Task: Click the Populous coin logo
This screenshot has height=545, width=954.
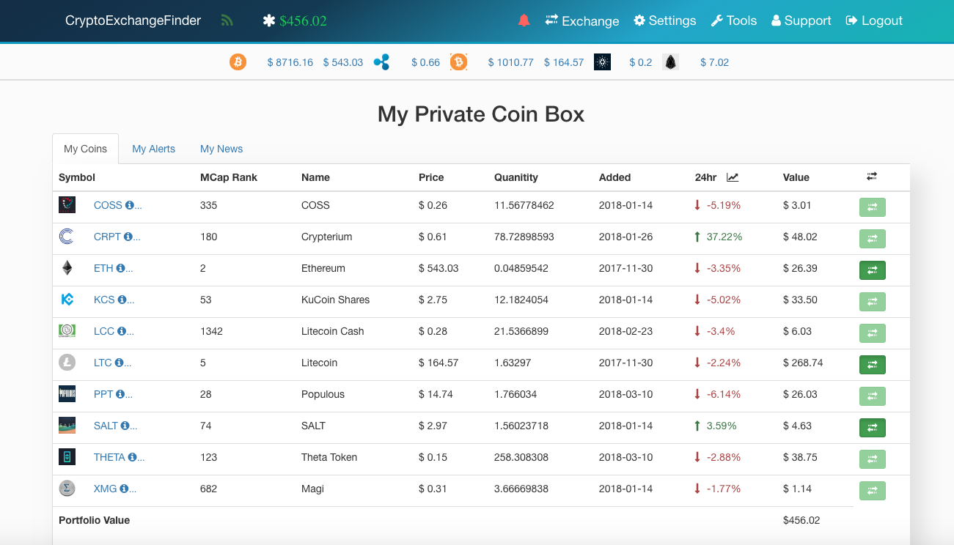Action: (x=67, y=394)
